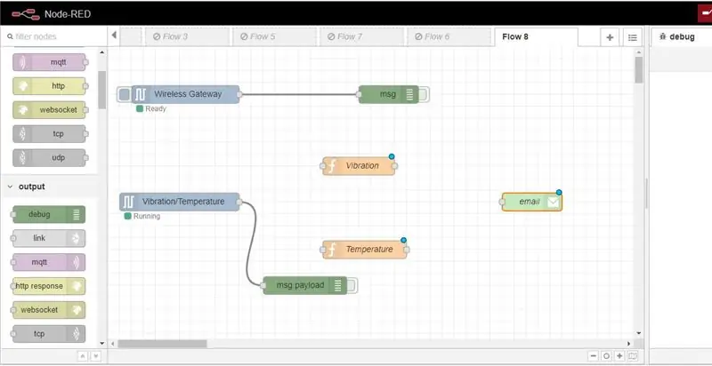The height and width of the screenshot is (366, 712).
Task: Click palette scrollbar up arrow
Action: [x=101, y=52]
